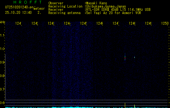Click the RTL-SDR receiver description line
The width and height of the screenshot is (170, 108).
pyautogui.click(x=118, y=10)
